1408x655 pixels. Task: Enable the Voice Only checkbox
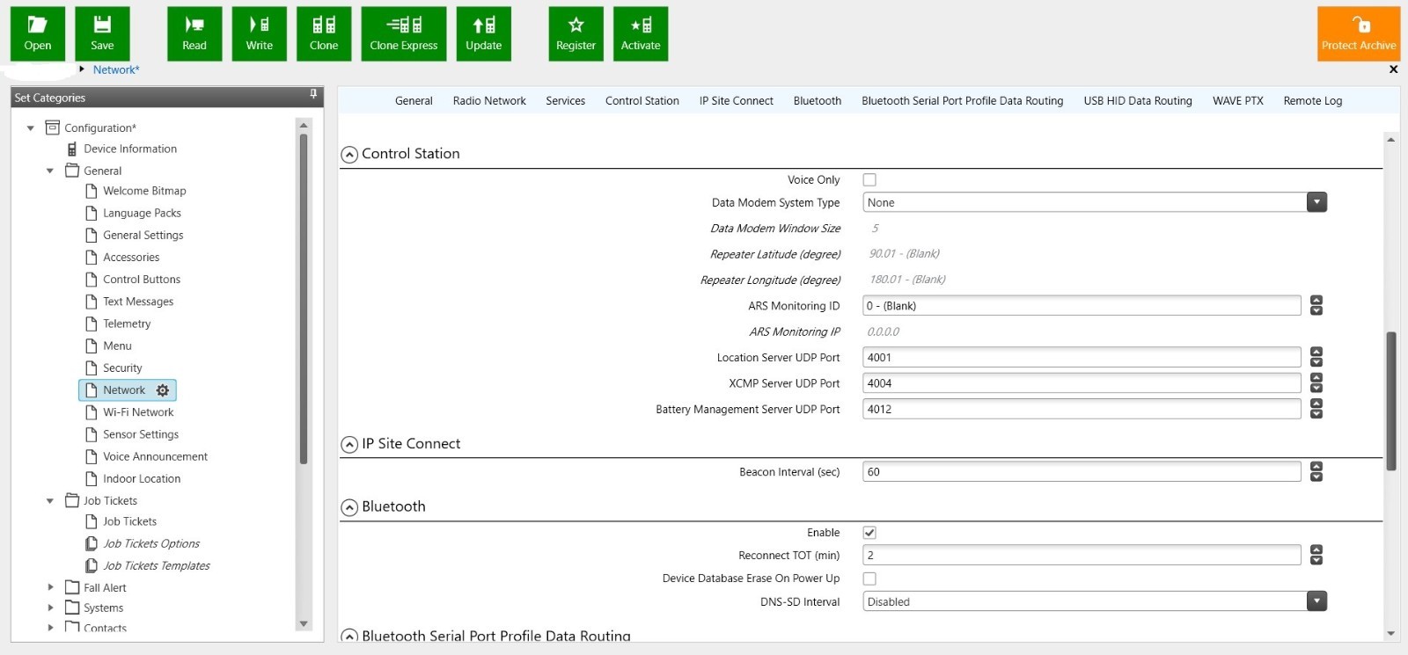(x=869, y=180)
